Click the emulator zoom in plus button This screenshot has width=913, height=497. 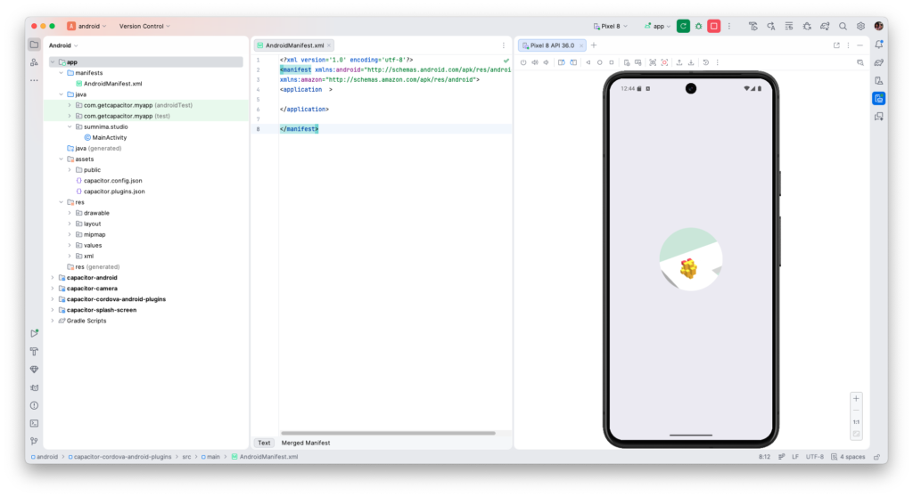[x=856, y=399]
